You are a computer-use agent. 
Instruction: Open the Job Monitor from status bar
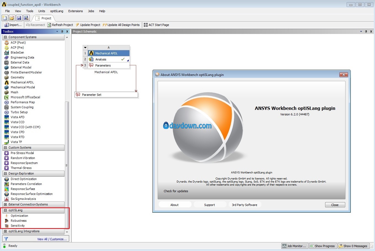pyautogui.click(x=294, y=246)
